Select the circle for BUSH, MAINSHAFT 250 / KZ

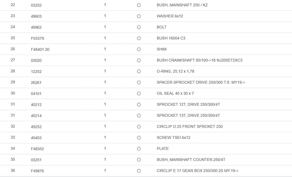[x=139, y=5]
